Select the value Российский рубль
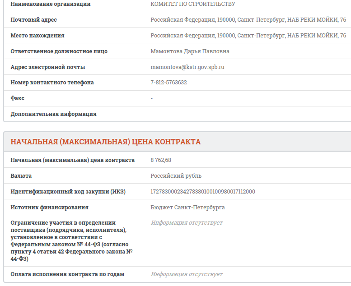Screen dimensions: 351x286 point(176,176)
